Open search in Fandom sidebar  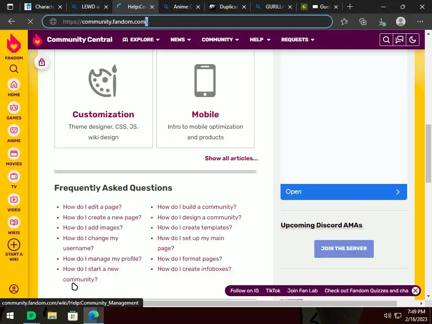click(14, 69)
